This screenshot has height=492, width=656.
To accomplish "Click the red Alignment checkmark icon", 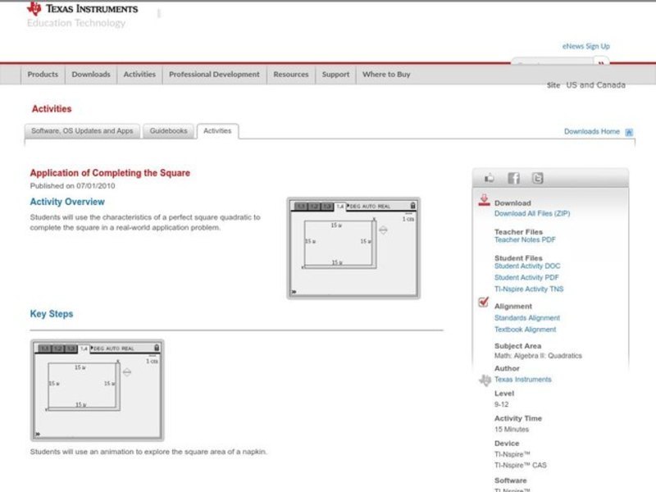I will (484, 303).
